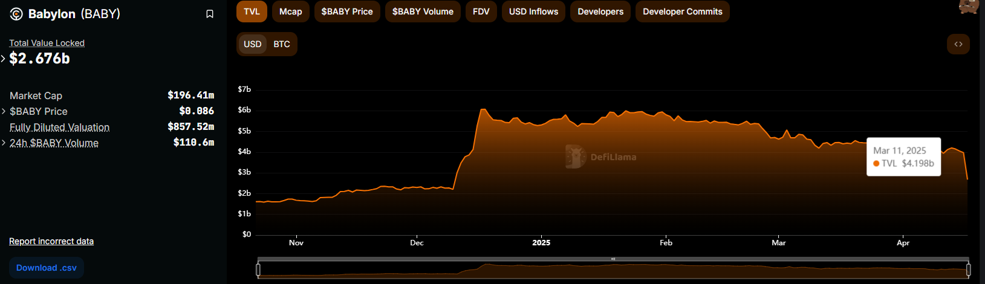Toggle the TVL chart metric
The image size is (985, 284).
(252, 11)
